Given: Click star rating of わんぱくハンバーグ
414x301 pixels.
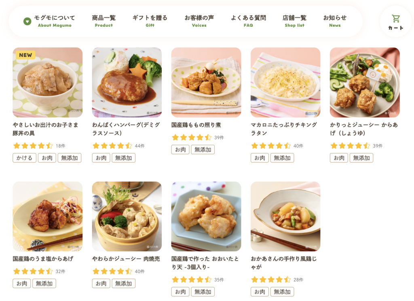Looking at the screenshot, I should pyautogui.click(x=112, y=146).
